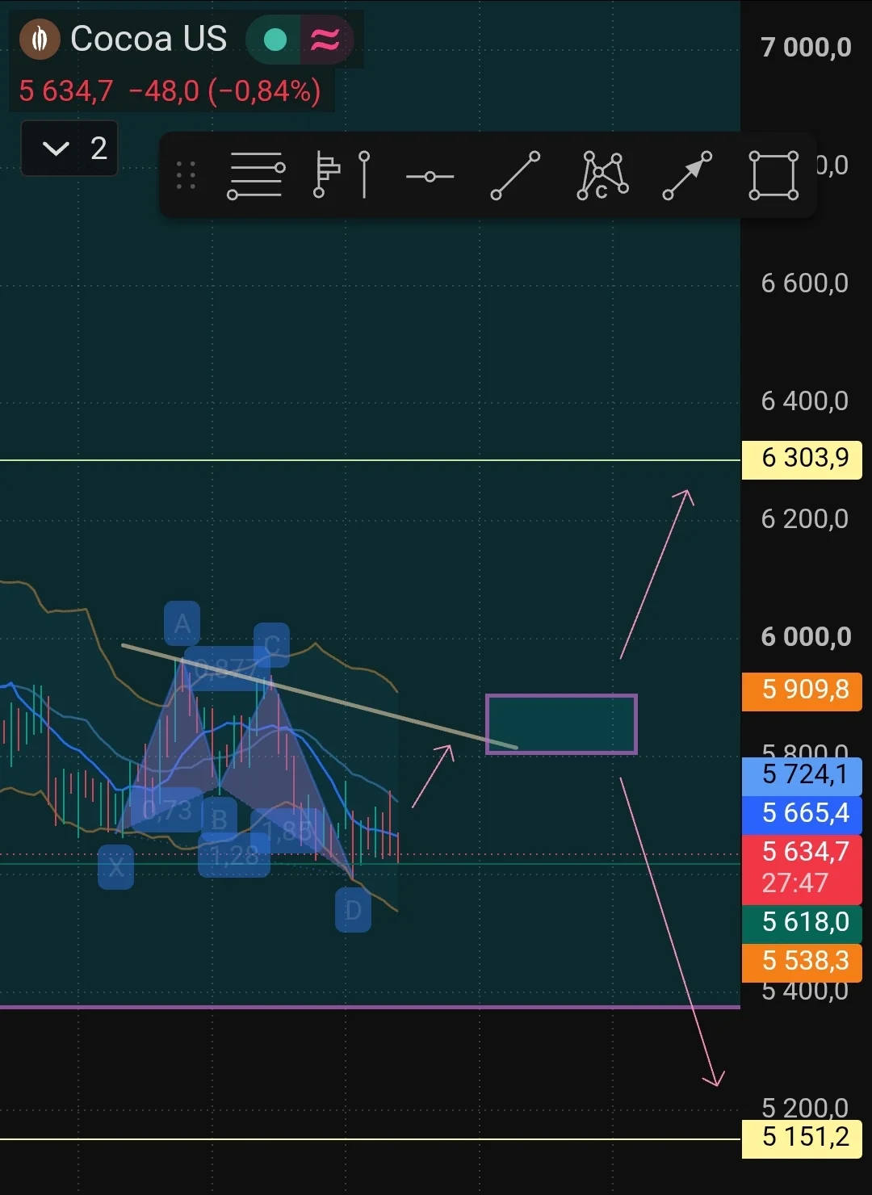872x1195 pixels.
Task: Select the orange 5 909,8 price label
Action: [x=802, y=690]
